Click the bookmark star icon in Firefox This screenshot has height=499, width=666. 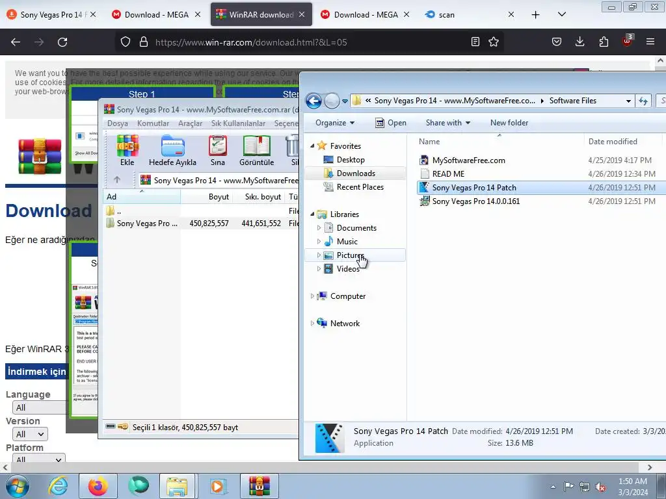[494, 42]
